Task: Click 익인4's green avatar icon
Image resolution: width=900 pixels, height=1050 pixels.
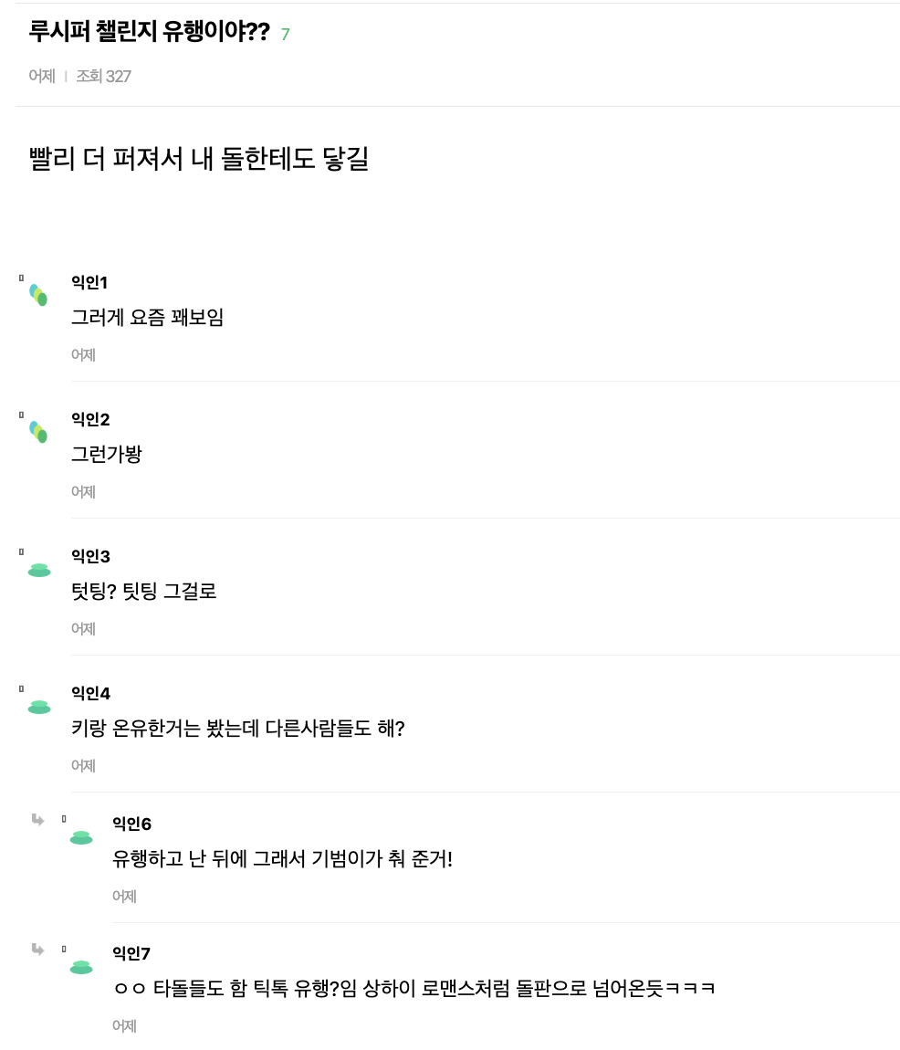Action: tap(39, 707)
